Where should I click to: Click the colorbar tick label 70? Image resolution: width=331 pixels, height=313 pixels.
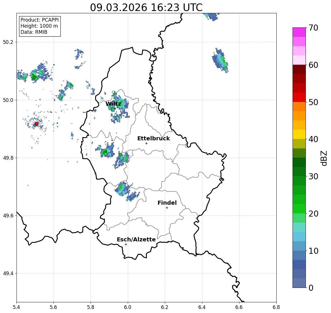313,28
